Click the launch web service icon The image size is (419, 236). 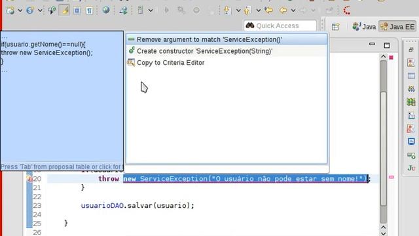123,10
